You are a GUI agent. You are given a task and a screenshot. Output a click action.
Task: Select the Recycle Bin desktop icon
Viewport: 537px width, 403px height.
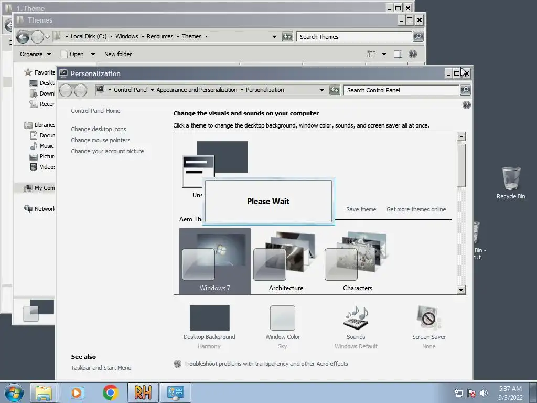[511, 183]
